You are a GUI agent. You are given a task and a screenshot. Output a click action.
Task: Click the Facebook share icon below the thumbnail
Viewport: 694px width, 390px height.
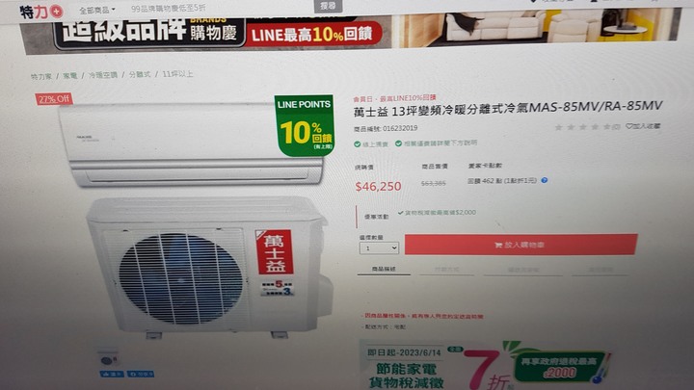(x=141, y=374)
